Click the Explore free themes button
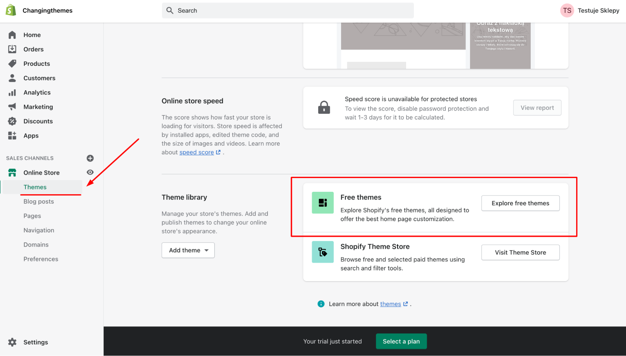This screenshot has height=356, width=626. (520, 203)
